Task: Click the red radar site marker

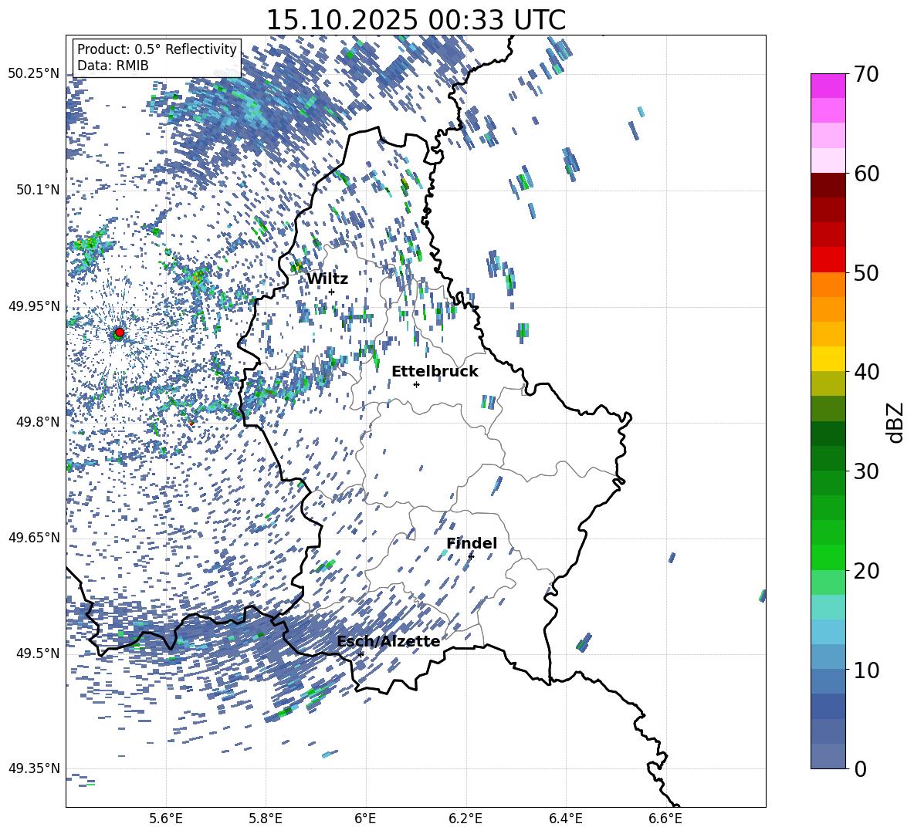Action: click(x=120, y=333)
